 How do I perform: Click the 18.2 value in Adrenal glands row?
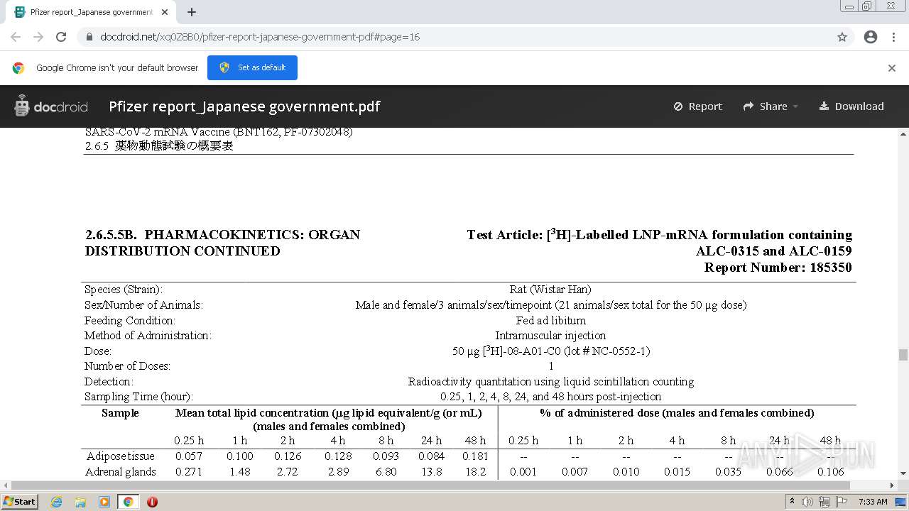(x=475, y=472)
